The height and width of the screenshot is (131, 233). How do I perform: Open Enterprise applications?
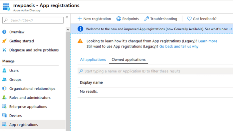point(28,107)
